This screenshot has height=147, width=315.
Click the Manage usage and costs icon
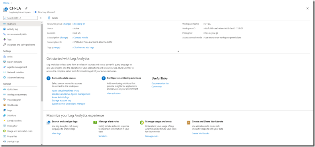point(142,122)
